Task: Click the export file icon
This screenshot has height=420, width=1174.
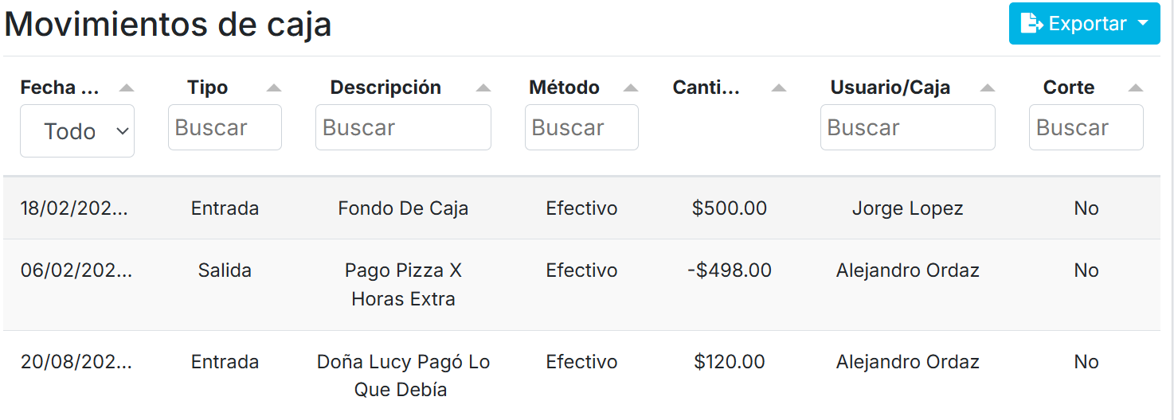Action: pos(1032,24)
